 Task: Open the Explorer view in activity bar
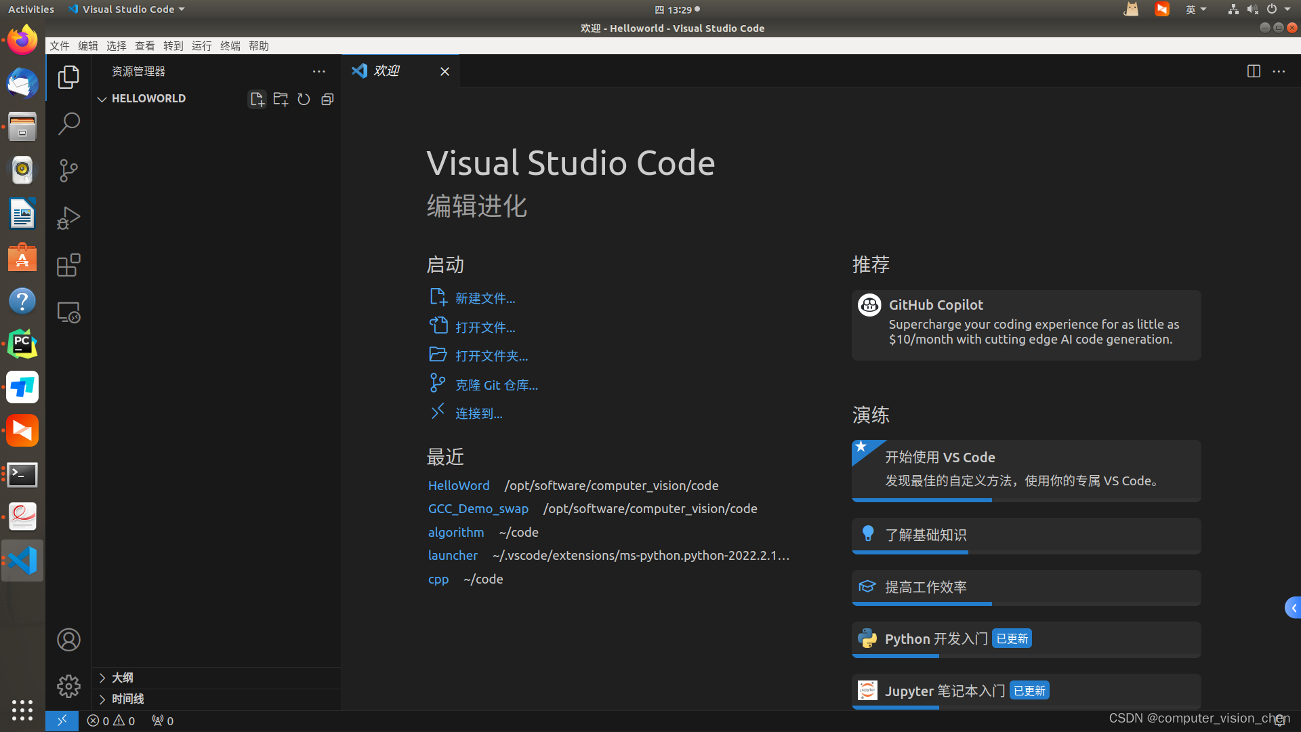68,77
